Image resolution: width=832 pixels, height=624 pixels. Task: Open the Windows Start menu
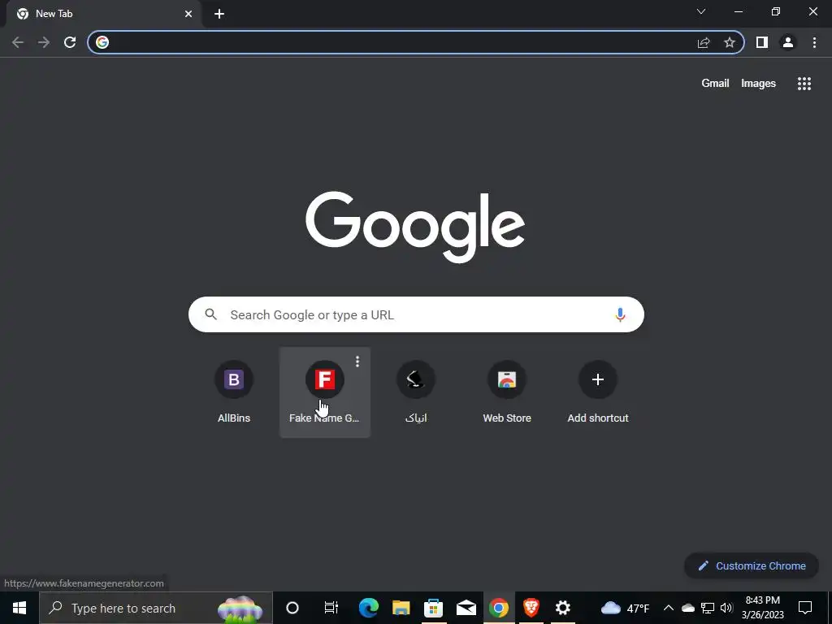point(19,608)
